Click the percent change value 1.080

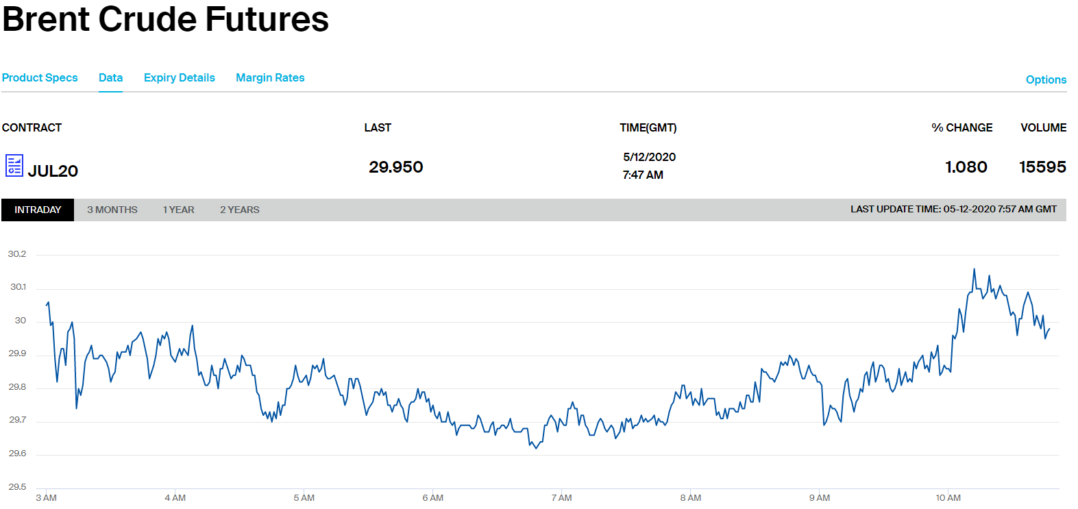966,167
